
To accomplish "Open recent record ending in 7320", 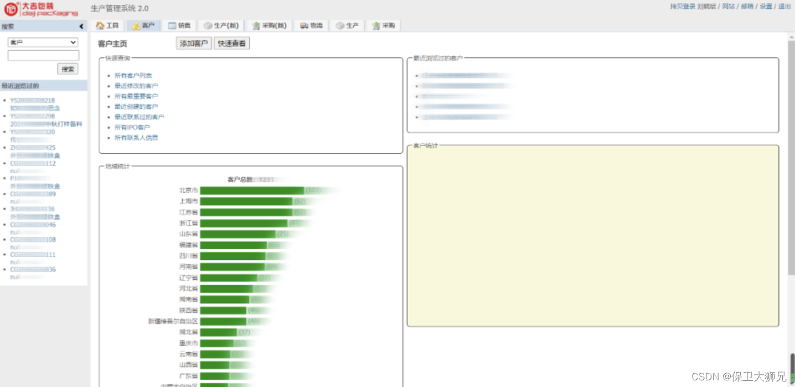I will [x=33, y=132].
